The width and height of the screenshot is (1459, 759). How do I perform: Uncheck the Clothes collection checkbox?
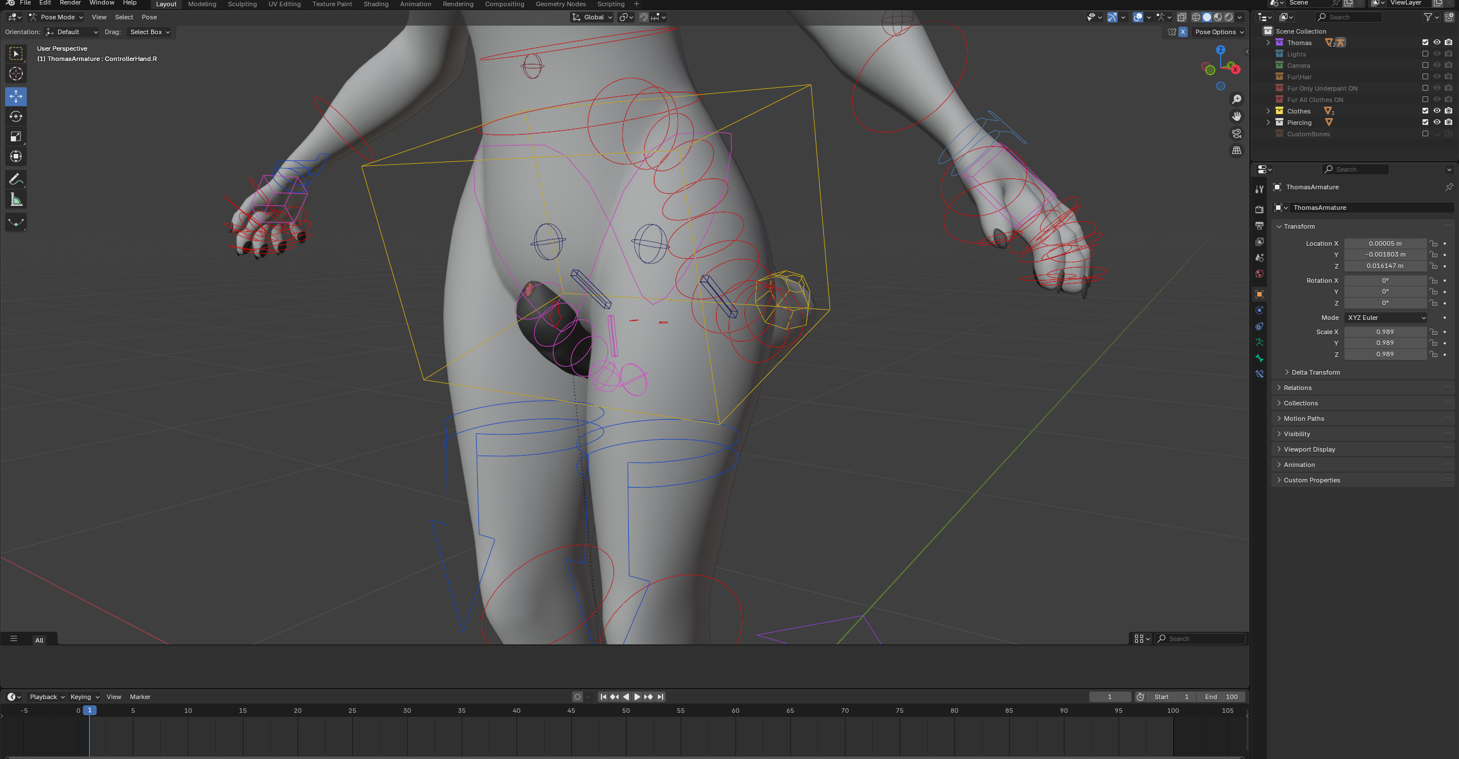coord(1425,111)
